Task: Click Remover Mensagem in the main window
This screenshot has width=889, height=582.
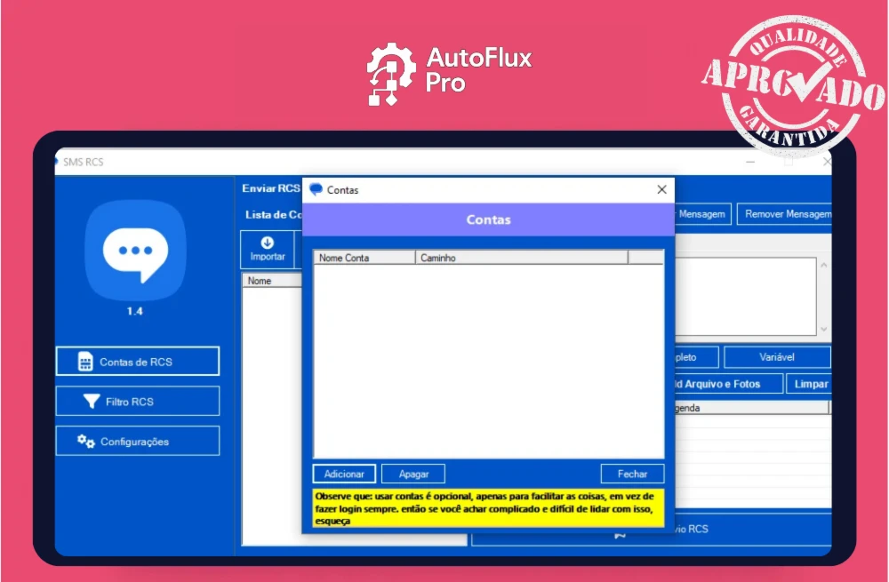Action: tap(785, 214)
